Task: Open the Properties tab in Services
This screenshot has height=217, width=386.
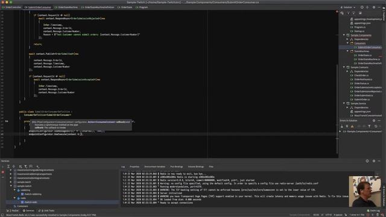Action: coord(134,167)
